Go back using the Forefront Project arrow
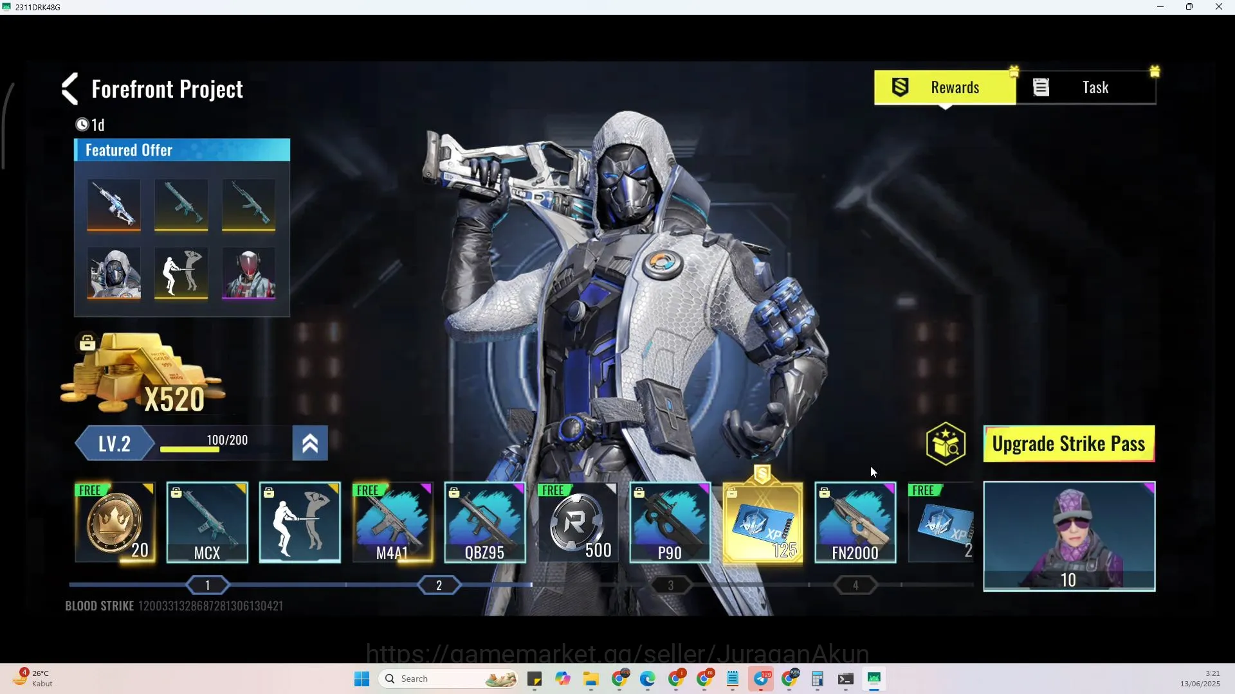The height and width of the screenshot is (694, 1235). [70, 88]
